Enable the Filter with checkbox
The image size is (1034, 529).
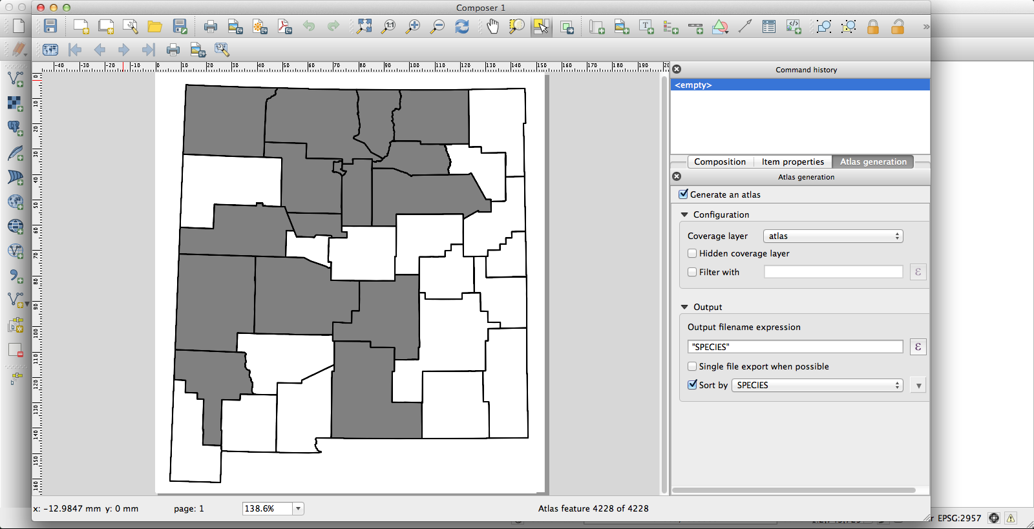point(692,272)
